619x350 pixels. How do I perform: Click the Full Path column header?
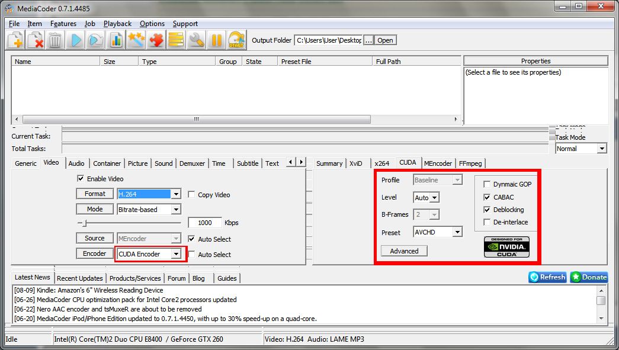tap(416, 61)
